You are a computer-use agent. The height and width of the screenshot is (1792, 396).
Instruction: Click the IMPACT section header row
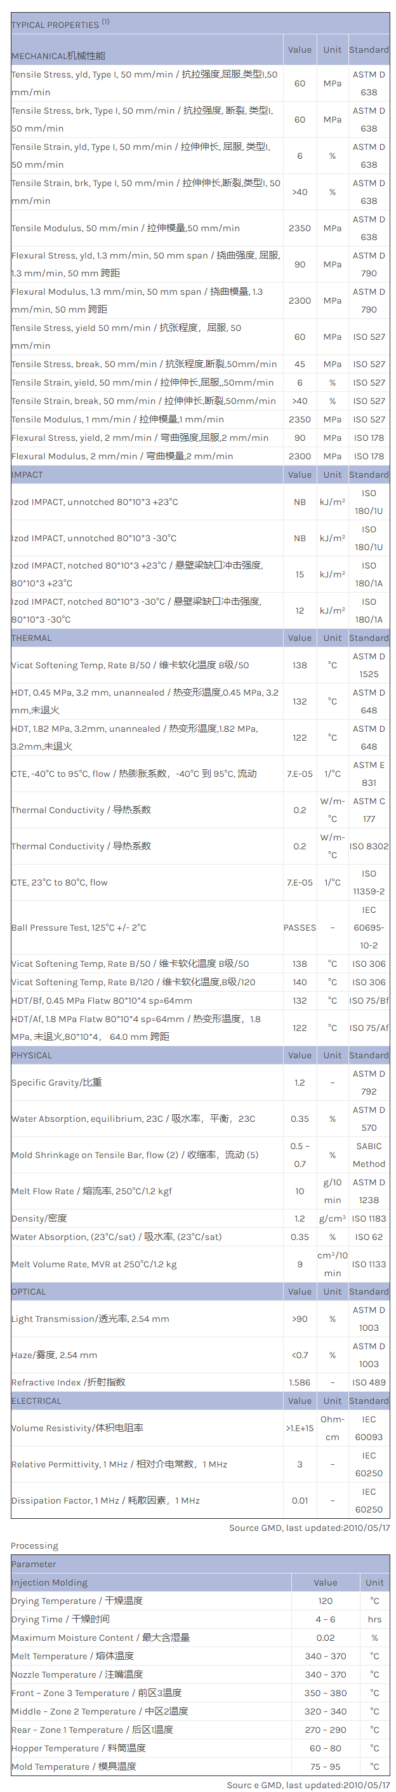tap(27, 475)
